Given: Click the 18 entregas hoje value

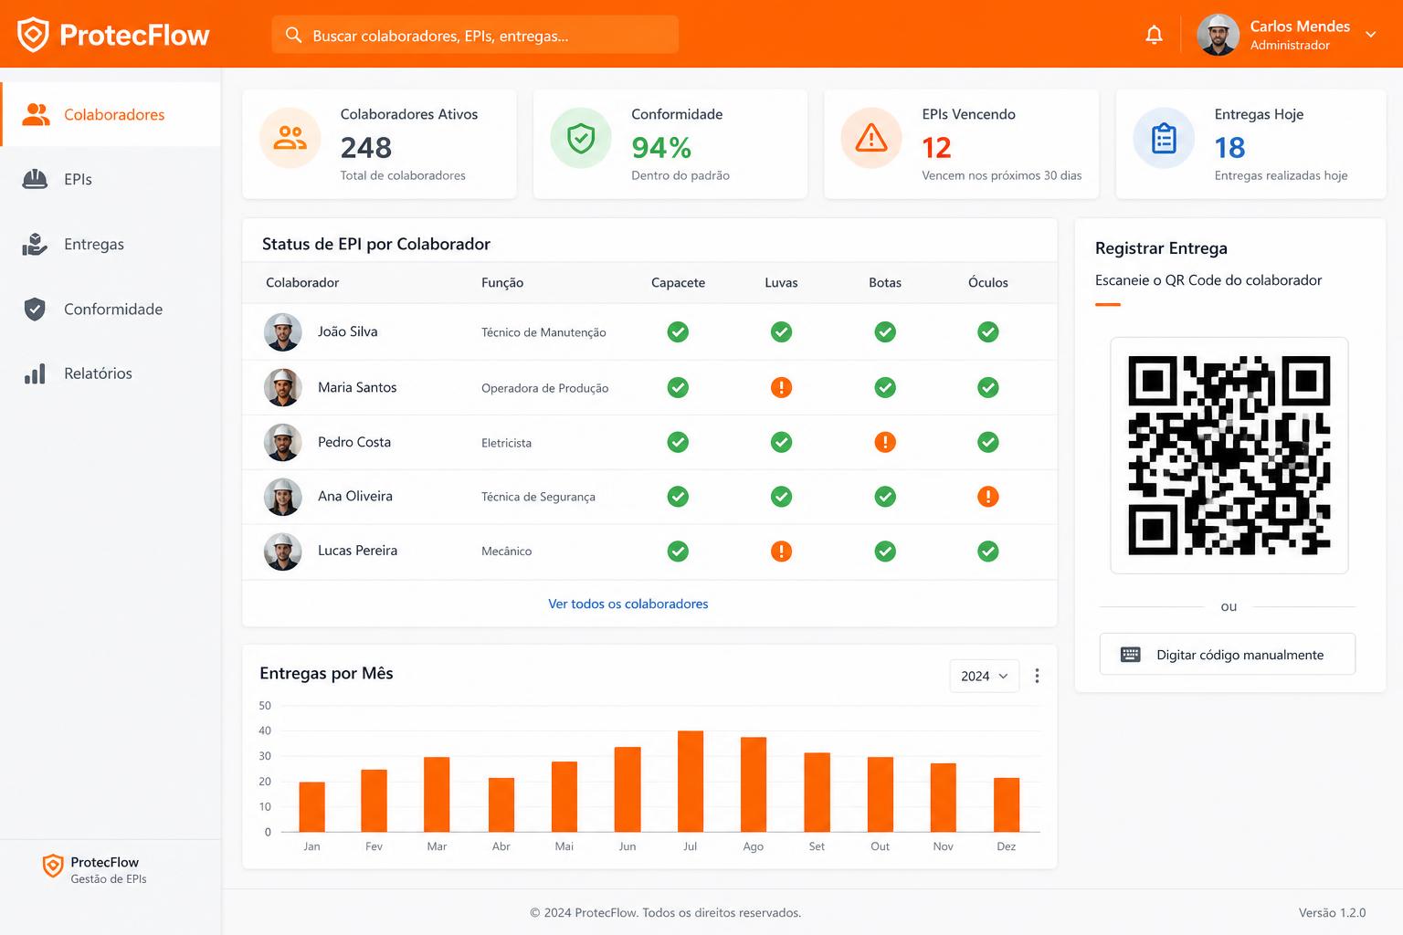Looking at the screenshot, I should (x=1229, y=147).
